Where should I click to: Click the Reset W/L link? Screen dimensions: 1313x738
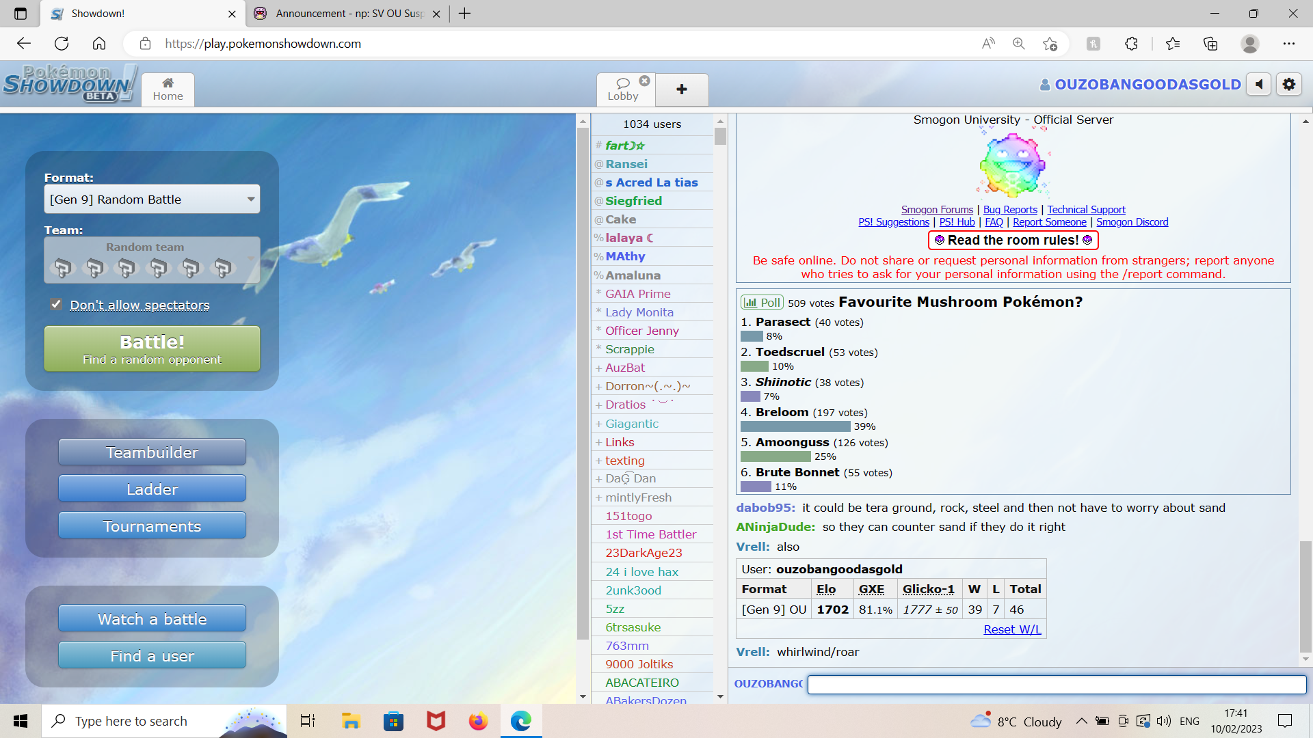coord(1012,629)
